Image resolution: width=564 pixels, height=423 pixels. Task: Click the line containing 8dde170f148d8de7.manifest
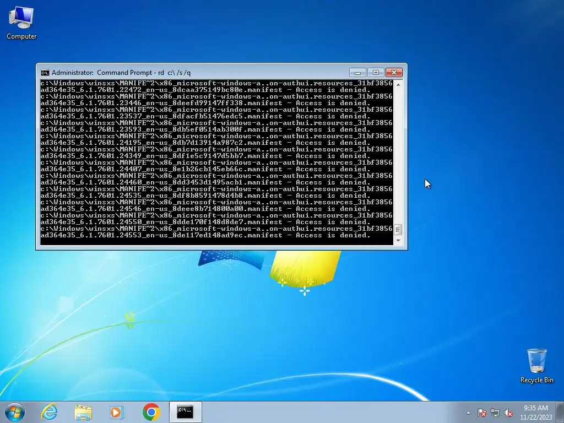(x=205, y=222)
